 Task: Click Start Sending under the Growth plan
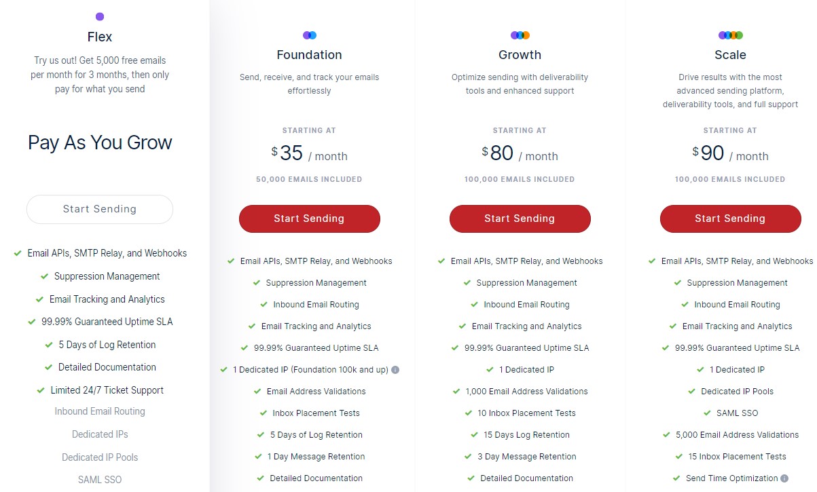[x=520, y=219]
